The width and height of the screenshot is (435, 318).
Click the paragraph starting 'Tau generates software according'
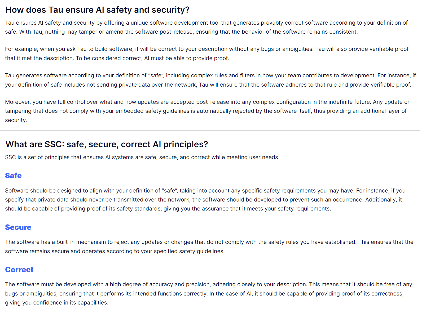pyautogui.click(x=210, y=80)
